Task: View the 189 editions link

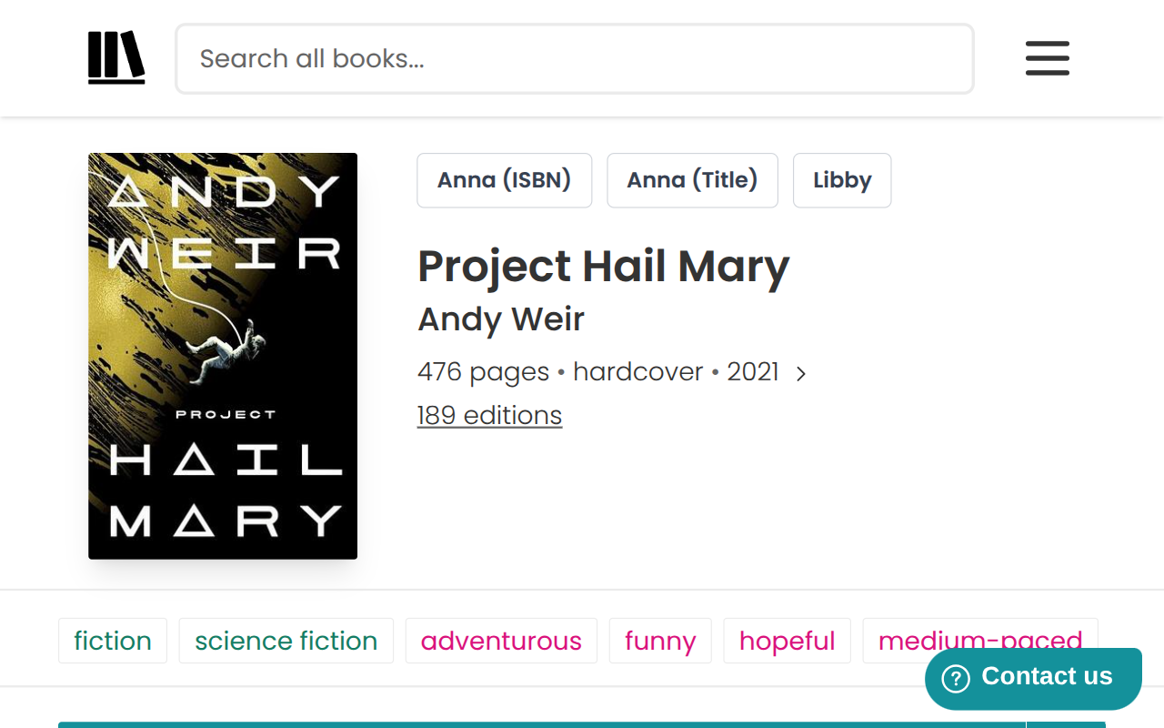Action: click(489, 415)
